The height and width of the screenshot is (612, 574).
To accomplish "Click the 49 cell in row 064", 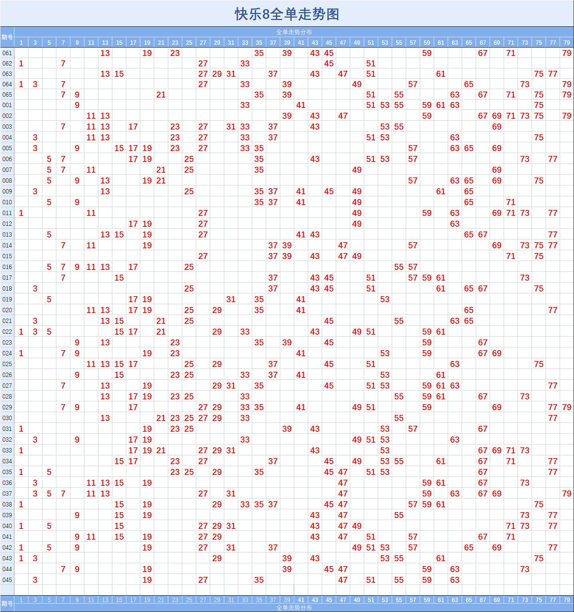I will pyautogui.click(x=357, y=84).
